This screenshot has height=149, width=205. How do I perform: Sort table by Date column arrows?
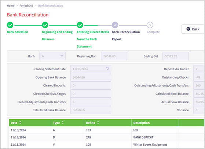pos(20,123)
